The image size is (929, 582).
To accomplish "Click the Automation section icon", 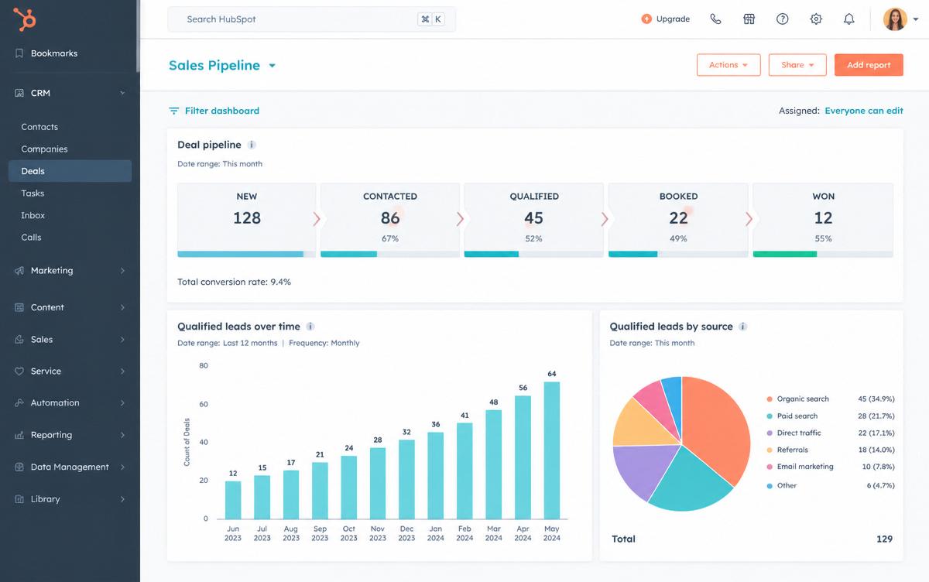I will click(19, 403).
